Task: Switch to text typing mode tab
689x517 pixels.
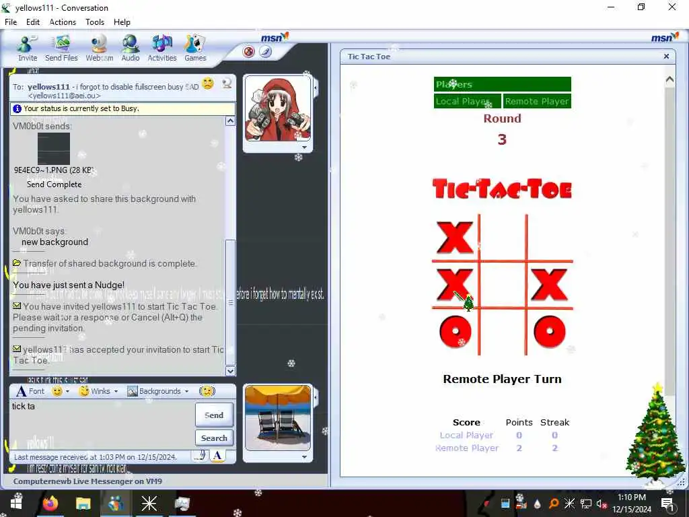Action: pyautogui.click(x=217, y=456)
